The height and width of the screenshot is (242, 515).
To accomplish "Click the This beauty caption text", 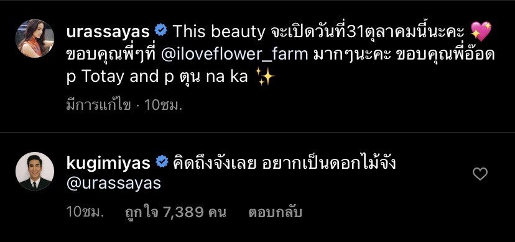I will [x=218, y=32].
